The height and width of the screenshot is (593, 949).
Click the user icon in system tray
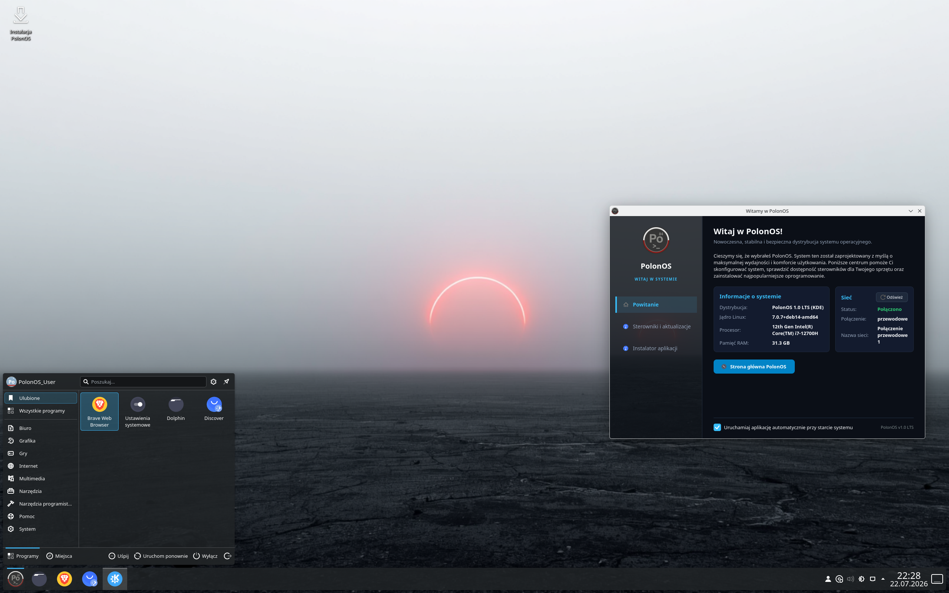click(828, 579)
